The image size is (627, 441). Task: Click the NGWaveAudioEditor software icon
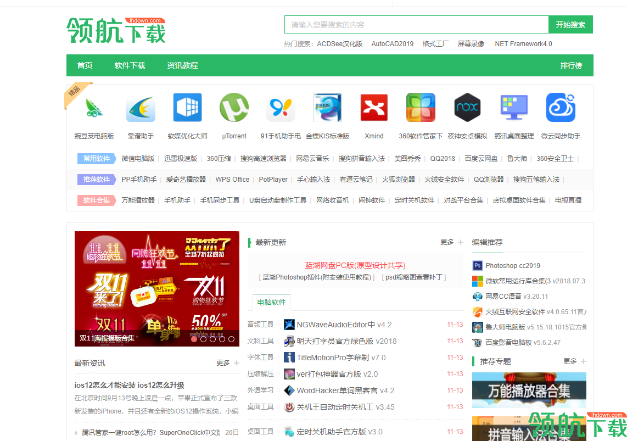289,325
